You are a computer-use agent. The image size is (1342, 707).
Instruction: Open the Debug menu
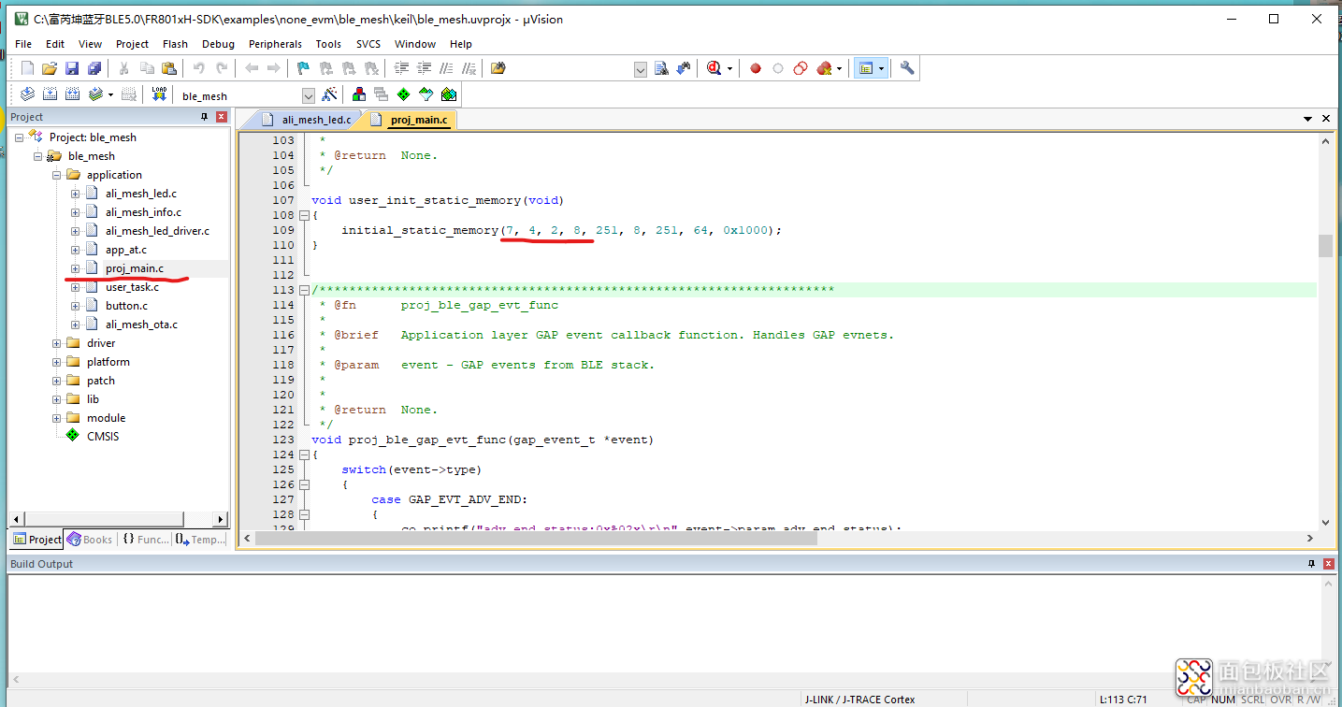click(218, 44)
